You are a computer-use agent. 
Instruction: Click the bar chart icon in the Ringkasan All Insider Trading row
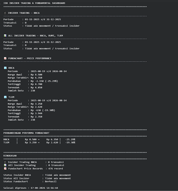click(5, 165)
